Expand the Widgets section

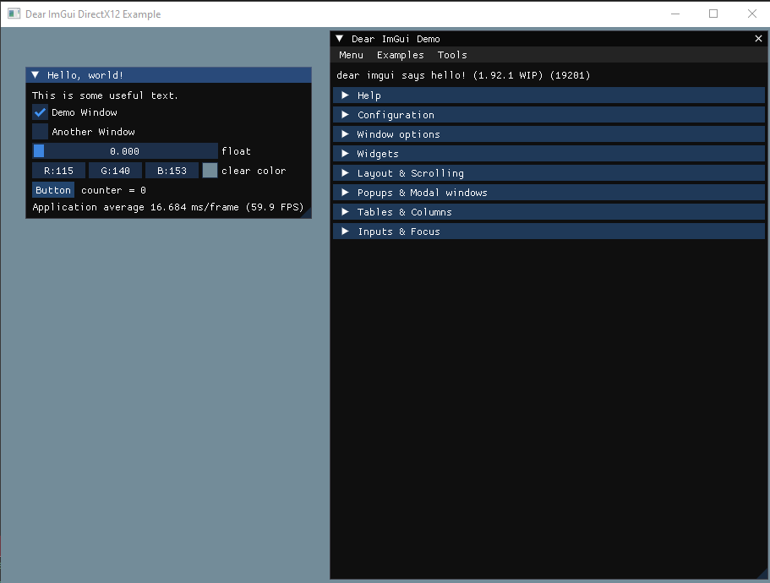549,154
